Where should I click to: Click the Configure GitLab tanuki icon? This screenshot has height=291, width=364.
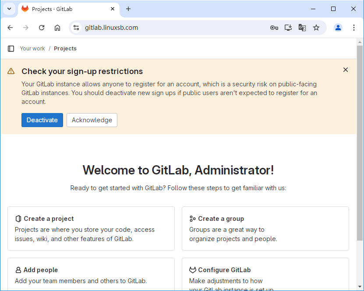tap(193, 270)
